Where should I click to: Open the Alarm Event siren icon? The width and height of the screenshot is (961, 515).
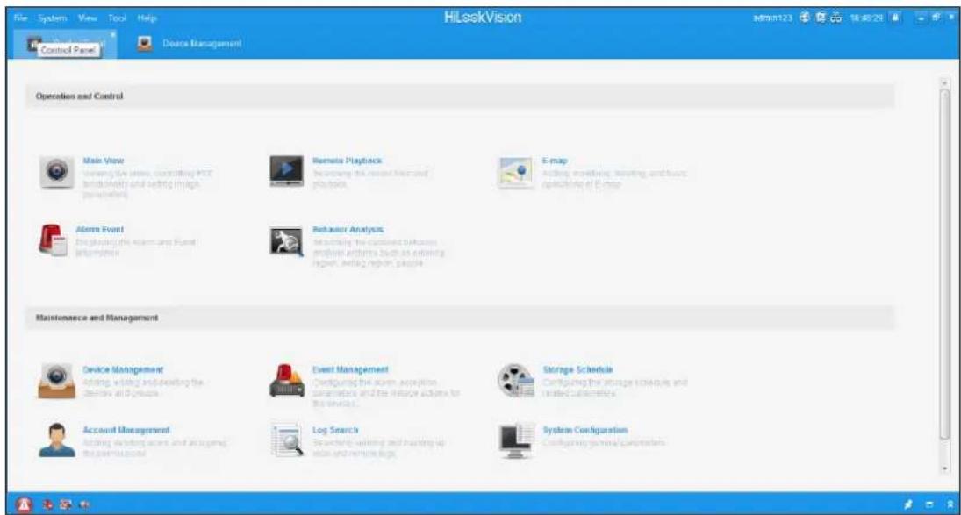point(53,240)
